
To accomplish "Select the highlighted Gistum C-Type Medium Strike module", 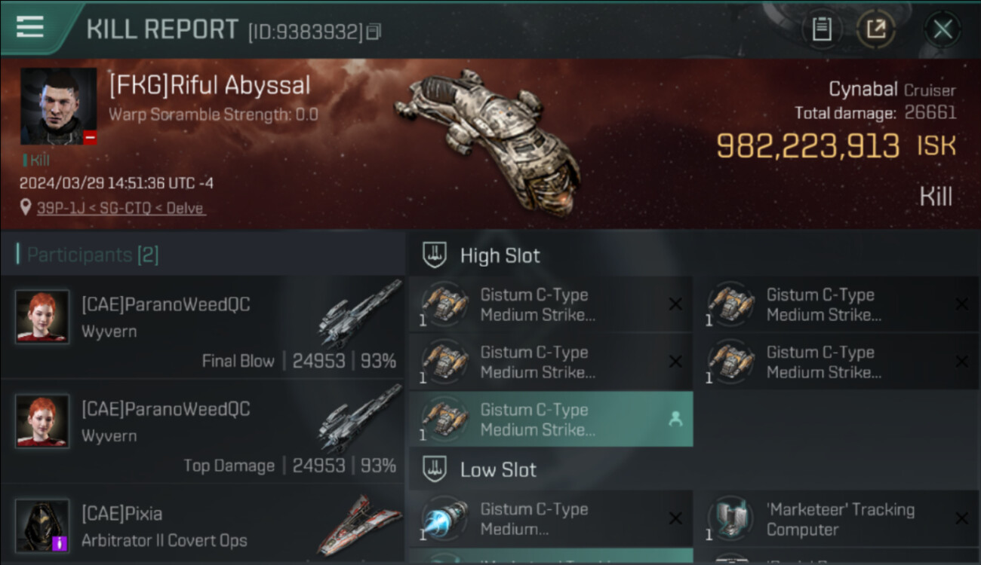I will [551, 420].
